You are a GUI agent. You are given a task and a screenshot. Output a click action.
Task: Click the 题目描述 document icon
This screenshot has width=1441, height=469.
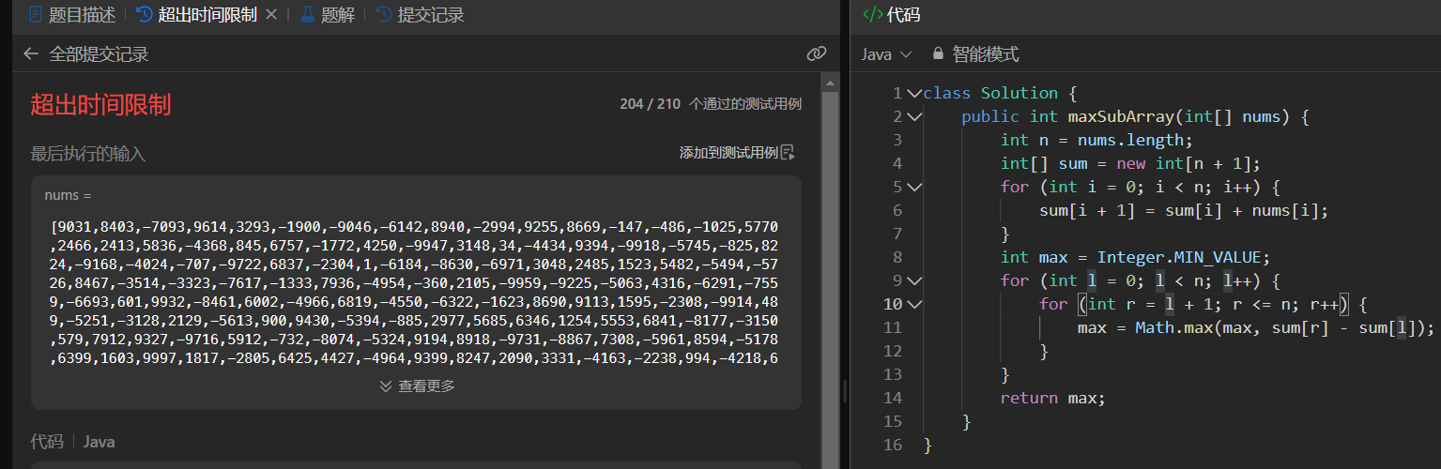(36, 15)
